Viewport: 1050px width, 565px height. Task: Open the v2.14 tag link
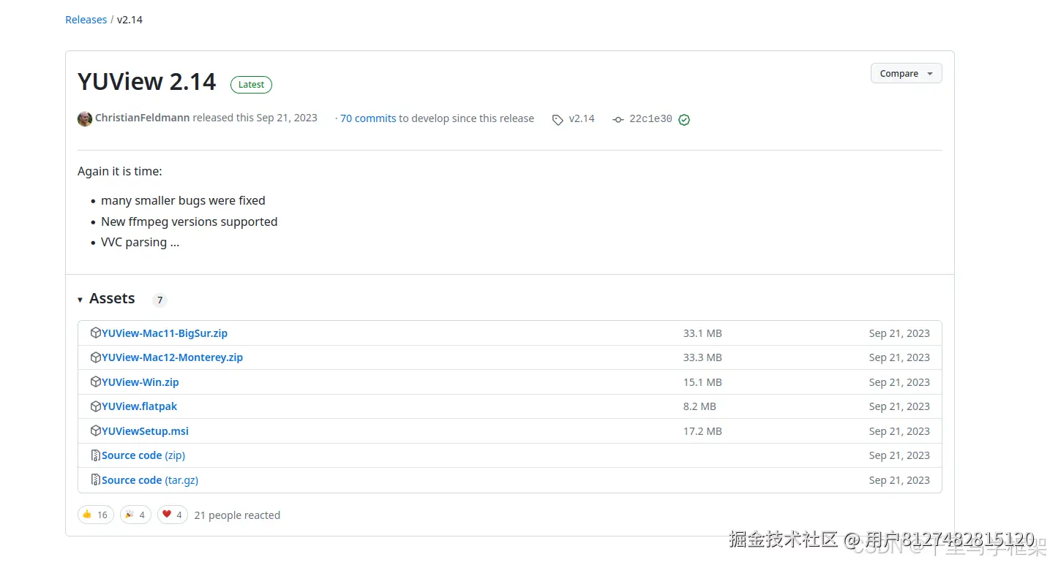point(582,118)
